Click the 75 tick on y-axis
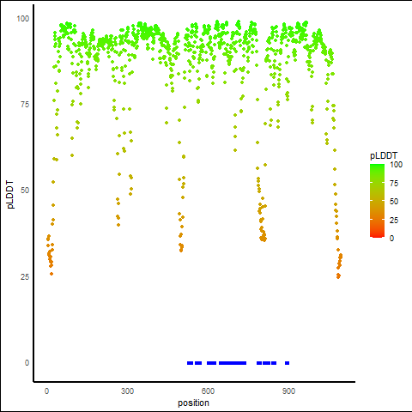Viewport: 412px width, 412px height. (25, 105)
